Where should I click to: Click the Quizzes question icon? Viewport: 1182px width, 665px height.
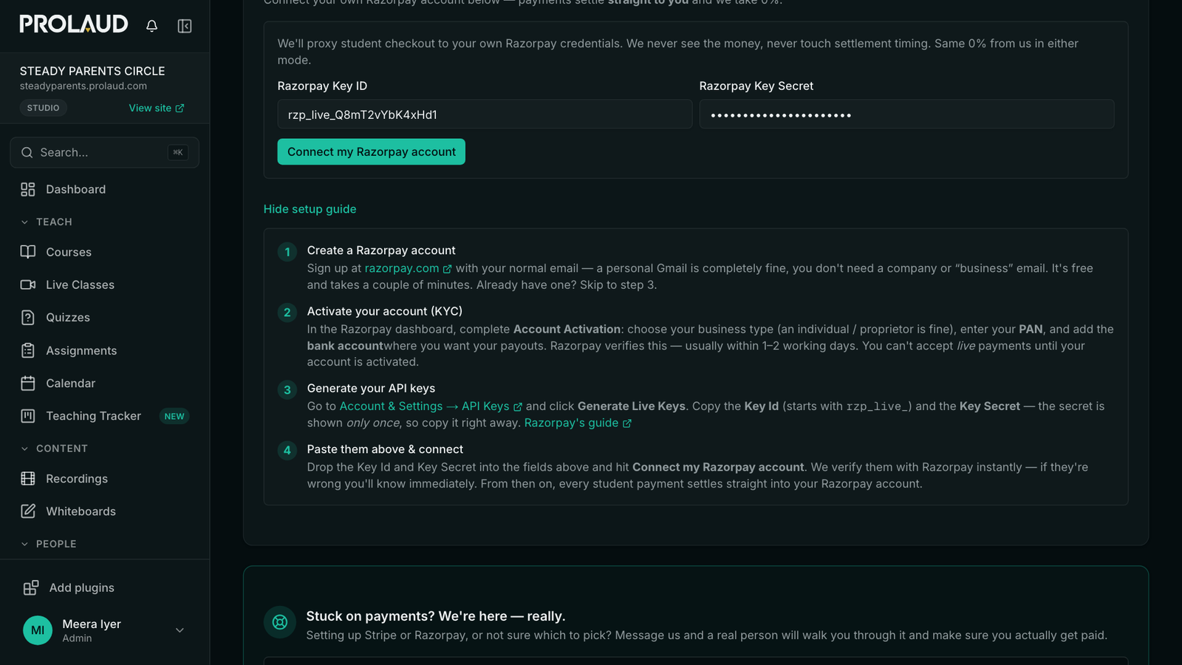pyautogui.click(x=28, y=317)
